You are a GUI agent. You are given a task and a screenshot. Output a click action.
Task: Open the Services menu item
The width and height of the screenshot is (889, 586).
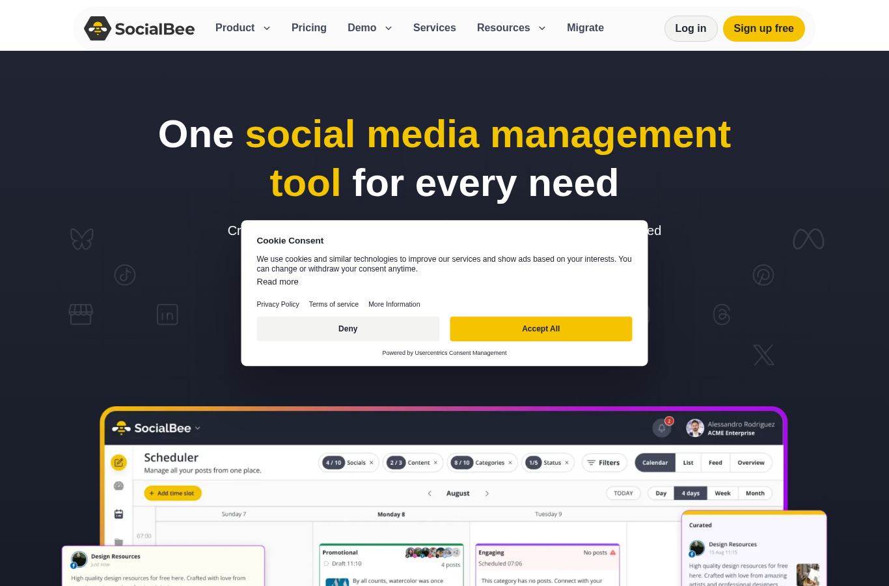[x=435, y=28]
